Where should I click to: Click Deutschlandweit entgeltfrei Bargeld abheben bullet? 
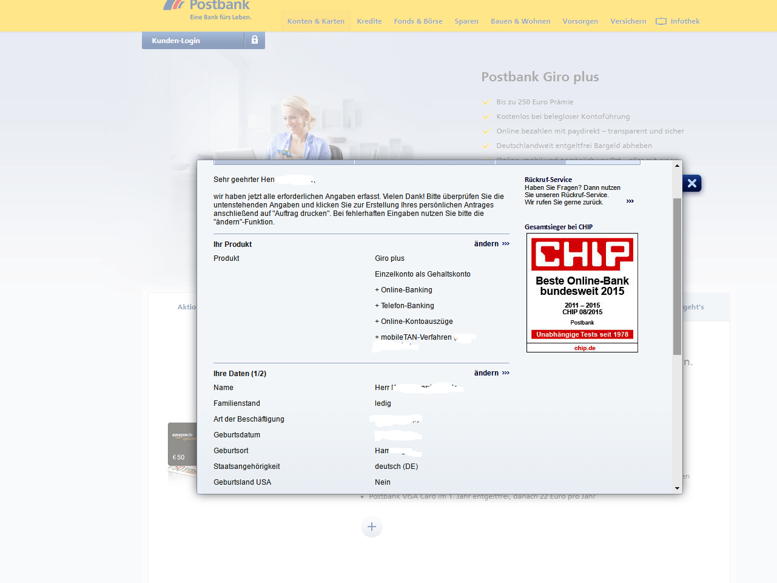pyautogui.click(x=574, y=146)
